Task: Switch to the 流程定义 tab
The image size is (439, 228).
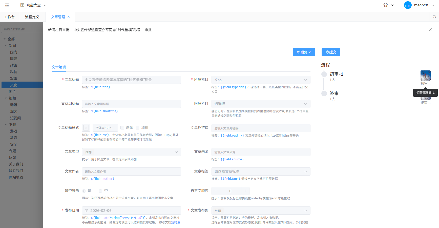Action: pos(32,17)
